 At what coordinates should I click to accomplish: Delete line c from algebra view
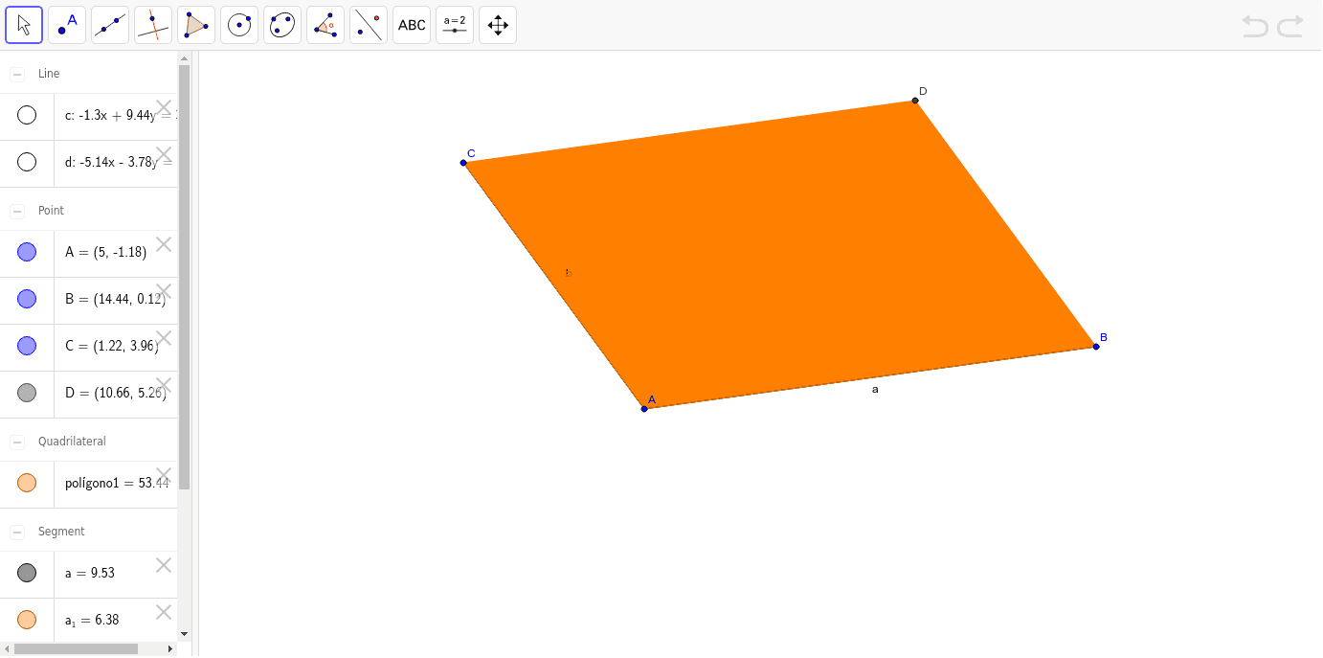coord(164,107)
